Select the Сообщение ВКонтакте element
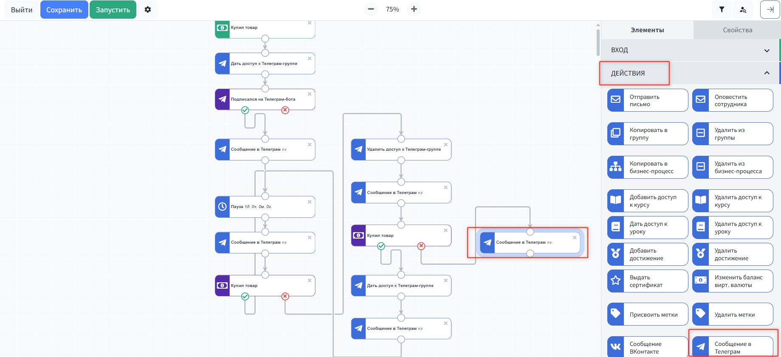Screen dimensions: 781x357 [x=647, y=347]
